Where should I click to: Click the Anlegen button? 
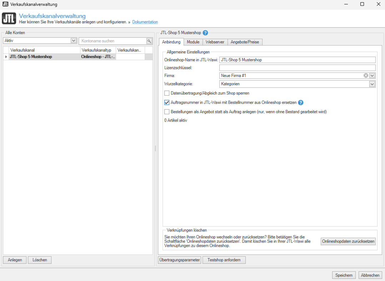pyautogui.click(x=15, y=260)
